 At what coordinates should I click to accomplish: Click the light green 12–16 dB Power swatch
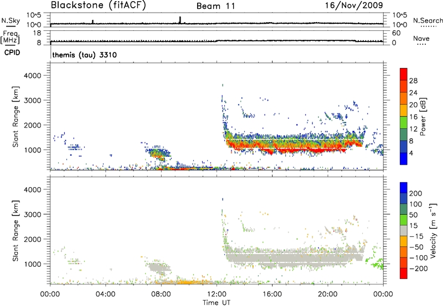tap(404, 122)
